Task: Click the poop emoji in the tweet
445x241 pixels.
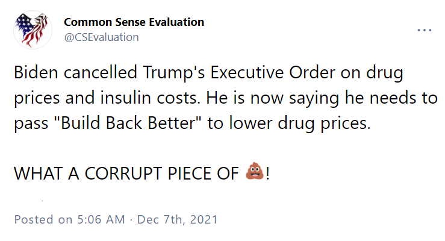Action: point(255,171)
